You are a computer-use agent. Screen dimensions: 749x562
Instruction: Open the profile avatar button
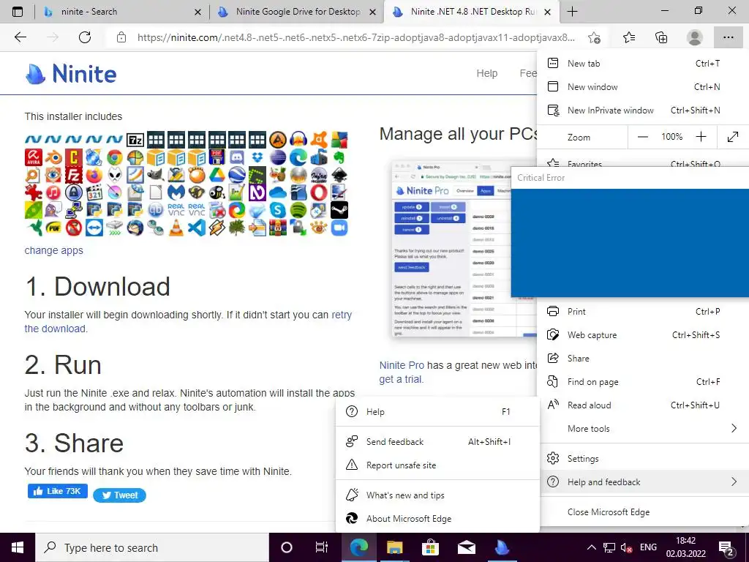point(695,37)
